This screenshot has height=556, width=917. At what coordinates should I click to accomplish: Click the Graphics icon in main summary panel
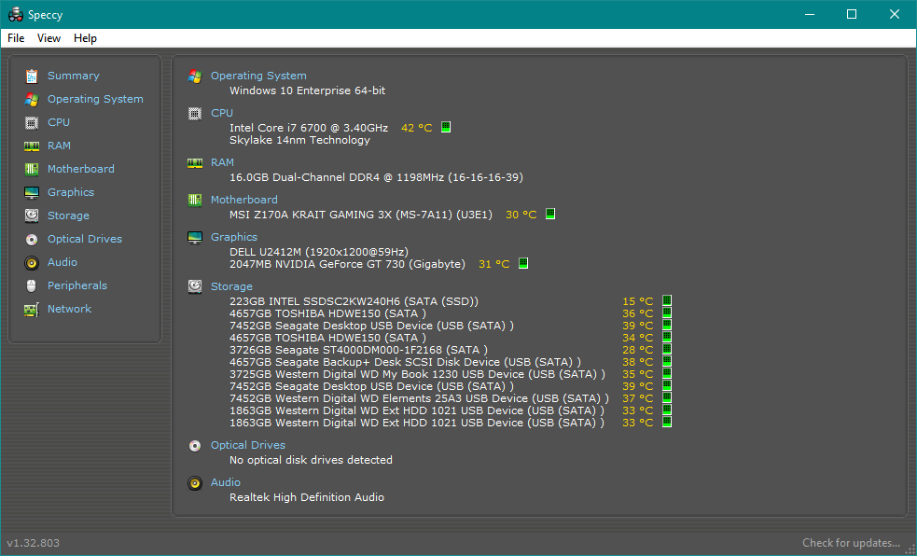(x=195, y=237)
